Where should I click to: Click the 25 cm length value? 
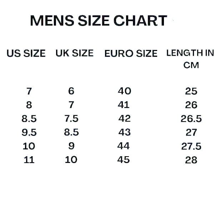191,91
